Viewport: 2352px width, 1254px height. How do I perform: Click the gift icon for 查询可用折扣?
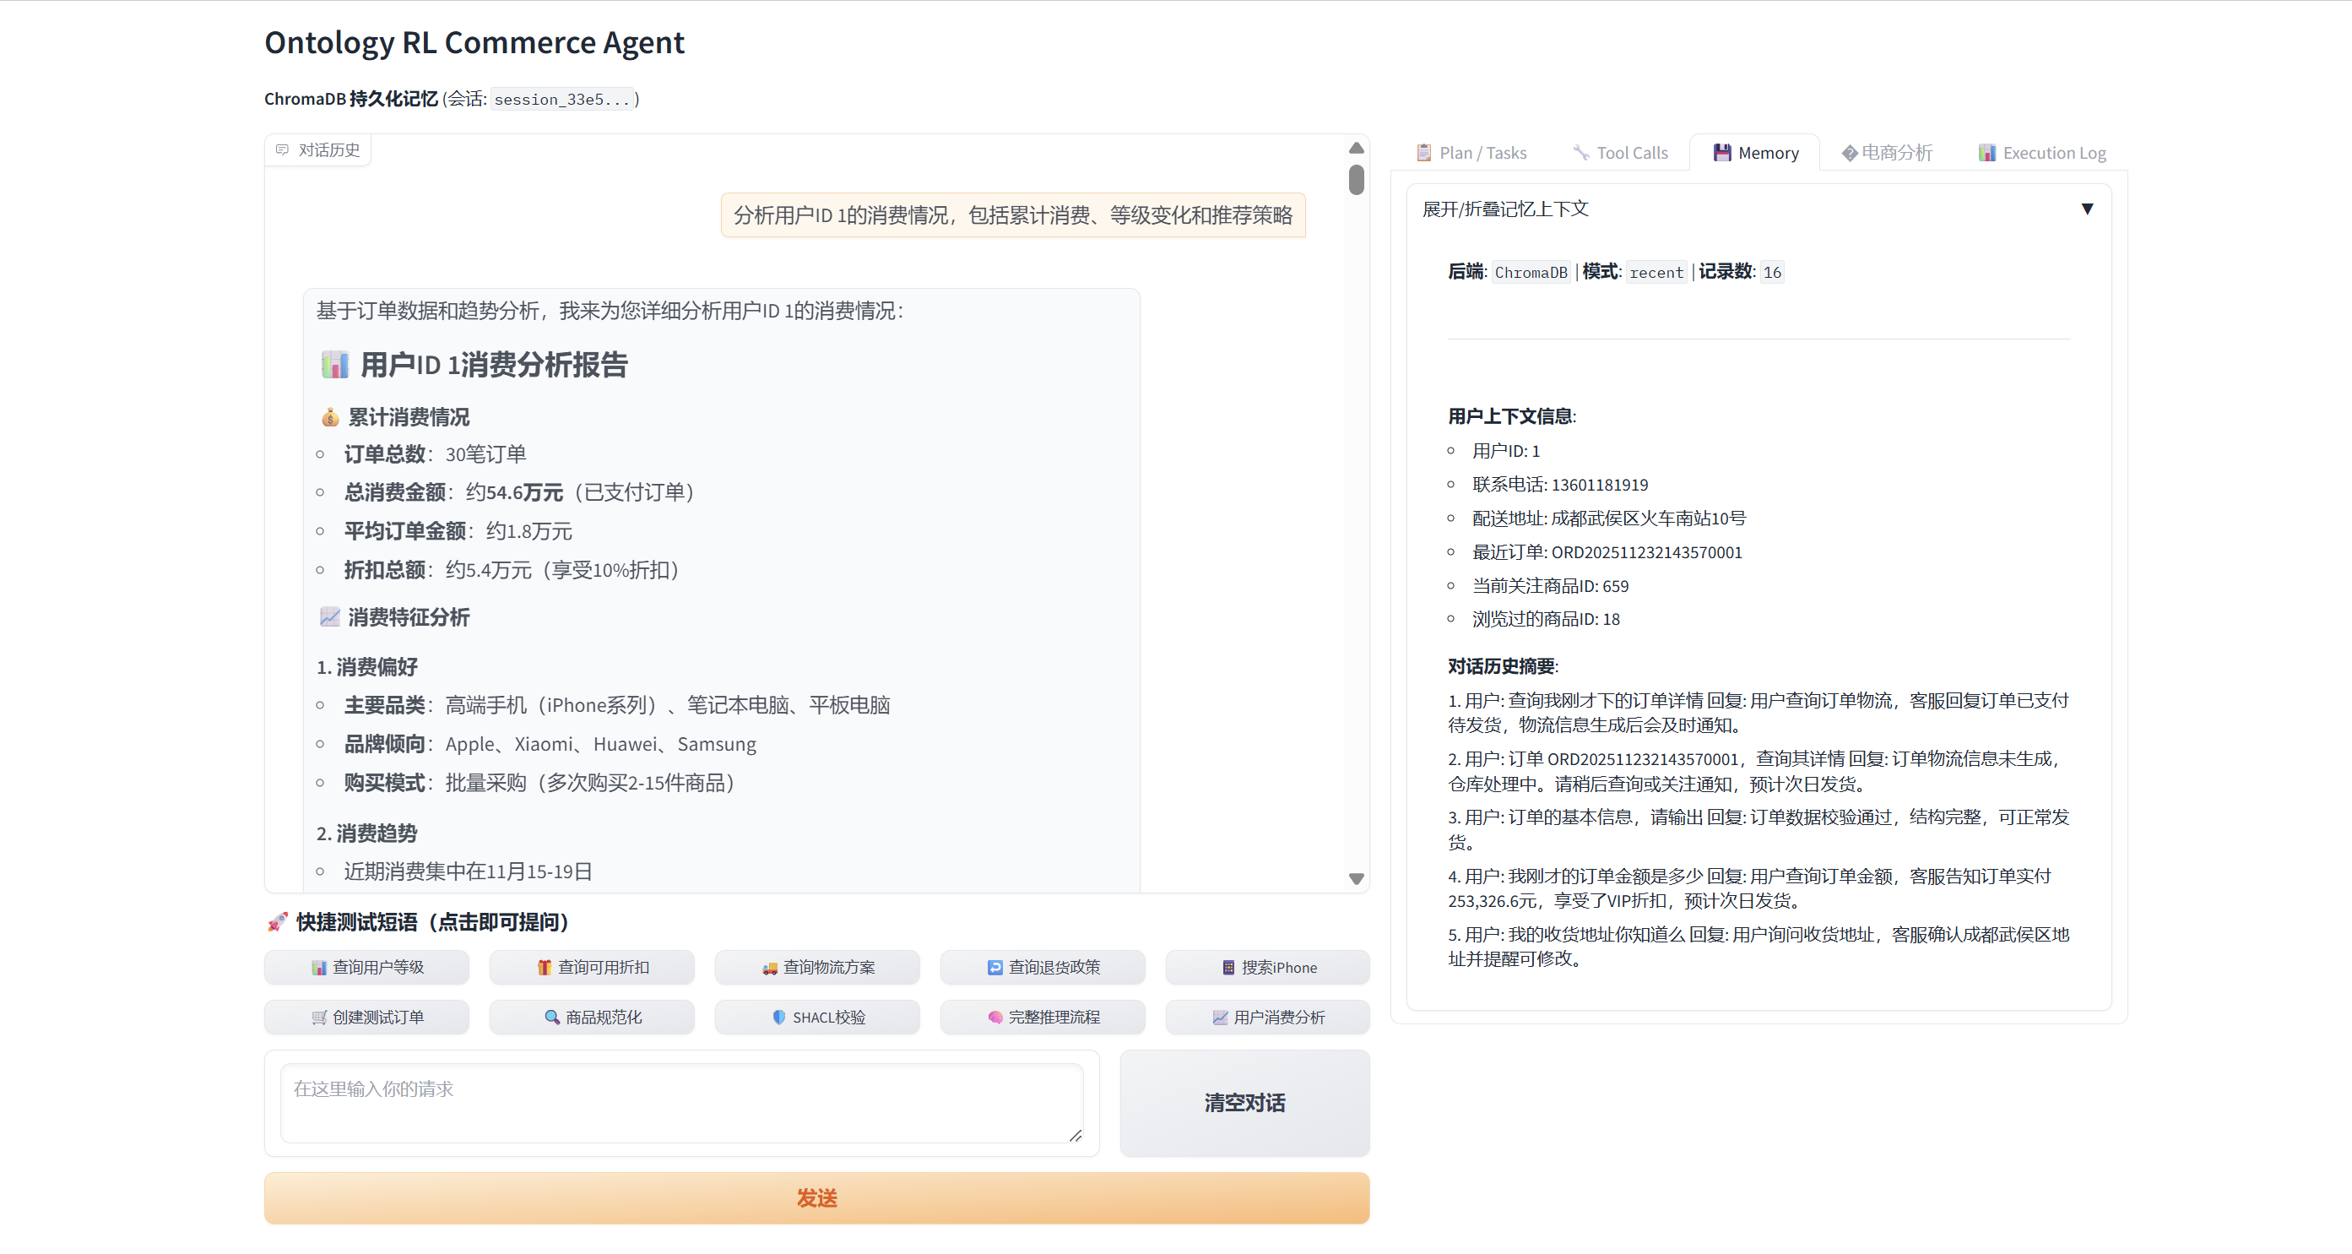(x=545, y=967)
